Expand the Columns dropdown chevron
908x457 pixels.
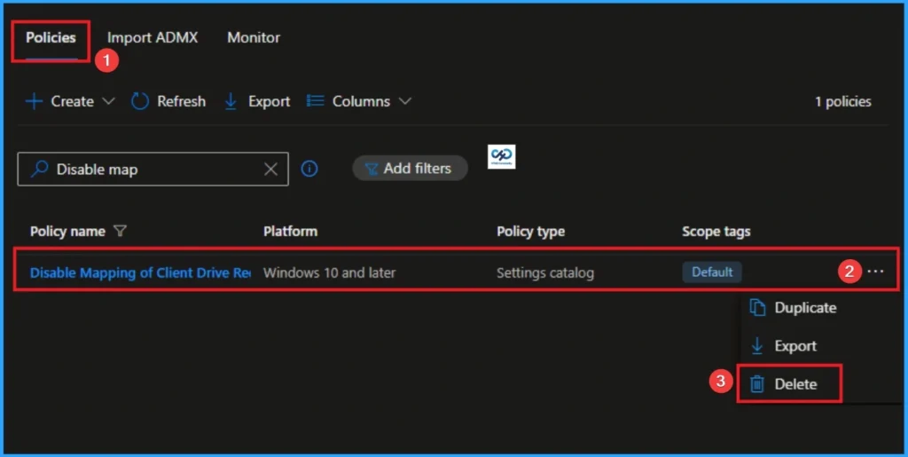click(405, 101)
